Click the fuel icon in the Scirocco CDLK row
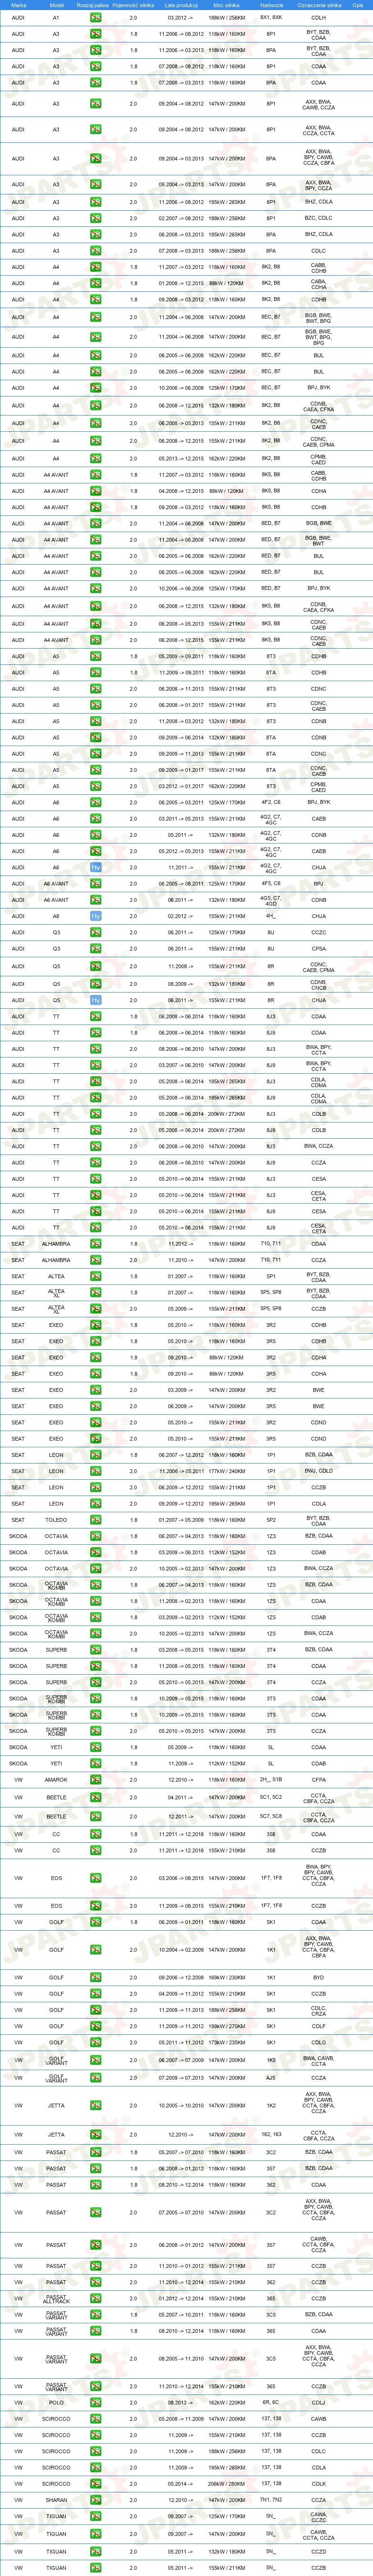 [96, 2484]
